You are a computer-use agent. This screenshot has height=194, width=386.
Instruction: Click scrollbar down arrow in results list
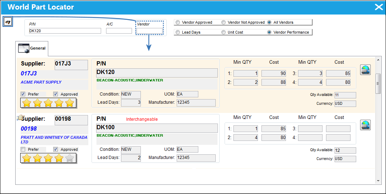pyautogui.click(x=378, y=181)
